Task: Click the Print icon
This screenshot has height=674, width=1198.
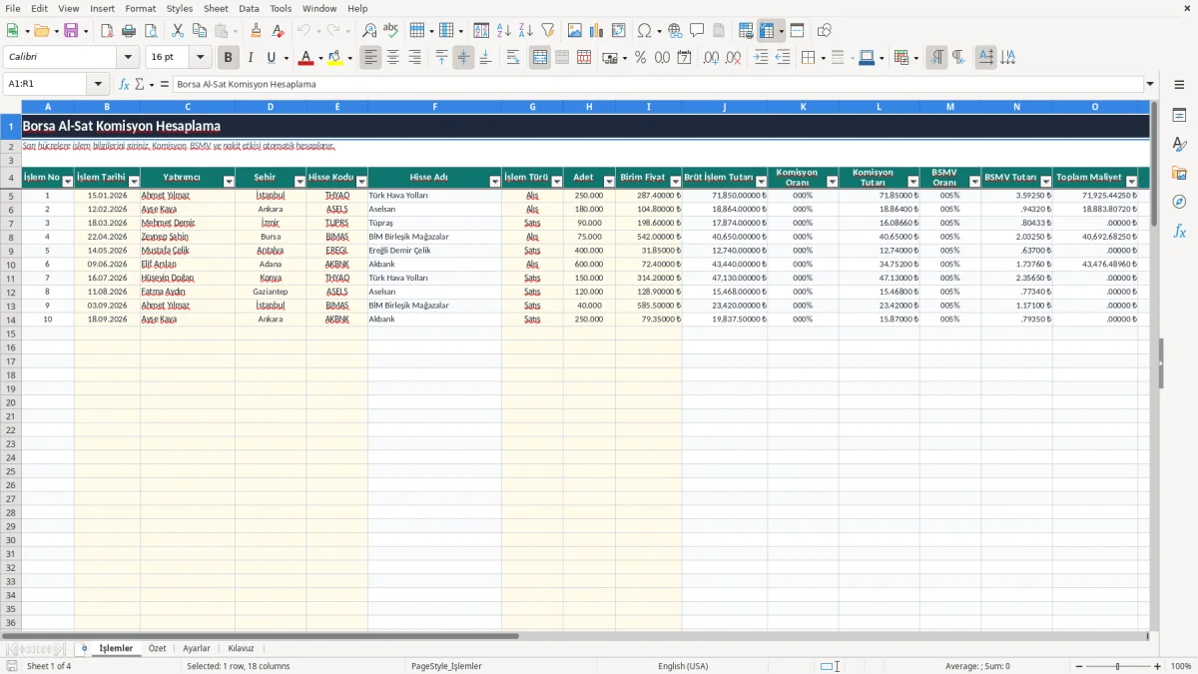Action: click(129, 31)
